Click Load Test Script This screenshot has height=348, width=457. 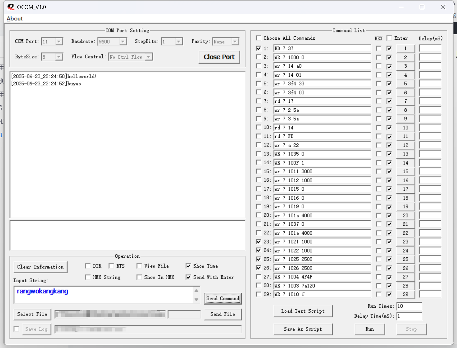click(303, 311)
